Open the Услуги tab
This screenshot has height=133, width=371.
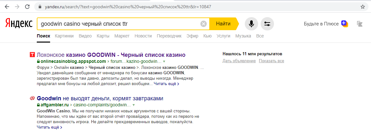coord(224,36)
